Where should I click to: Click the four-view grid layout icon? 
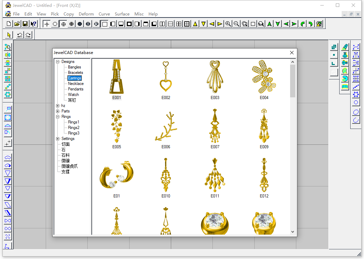179,24
